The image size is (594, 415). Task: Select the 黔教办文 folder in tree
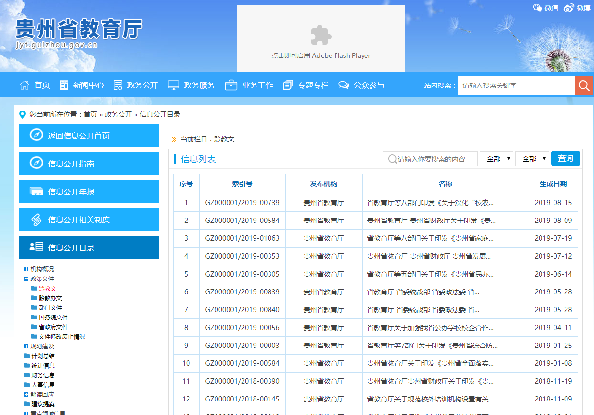50,298
